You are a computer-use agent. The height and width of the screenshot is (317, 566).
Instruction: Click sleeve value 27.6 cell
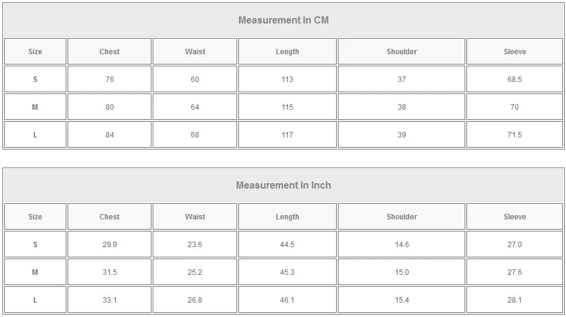515,272
